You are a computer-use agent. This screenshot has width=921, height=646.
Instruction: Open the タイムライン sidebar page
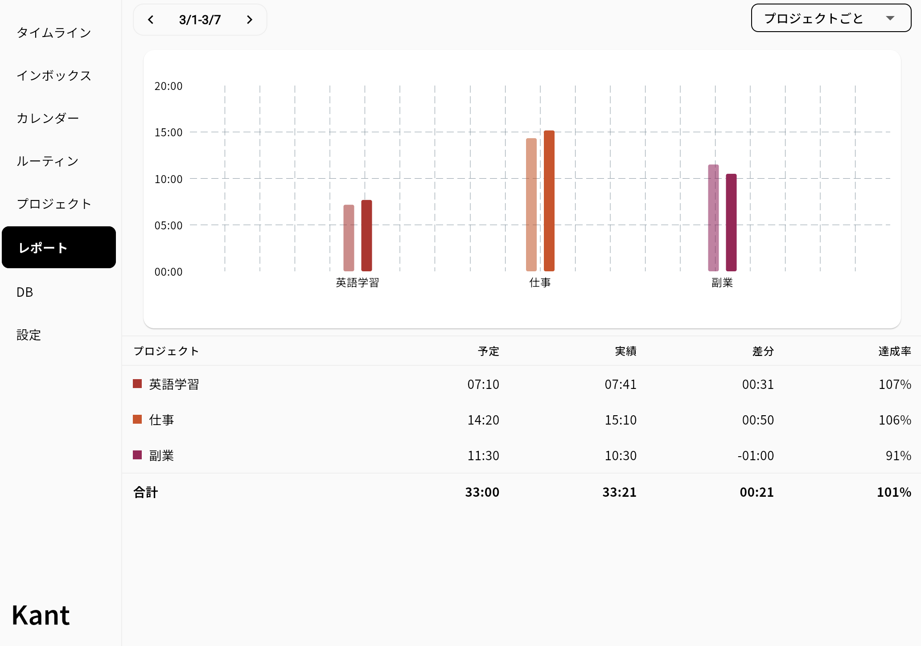pyautogui.click(x=54, y=33)
